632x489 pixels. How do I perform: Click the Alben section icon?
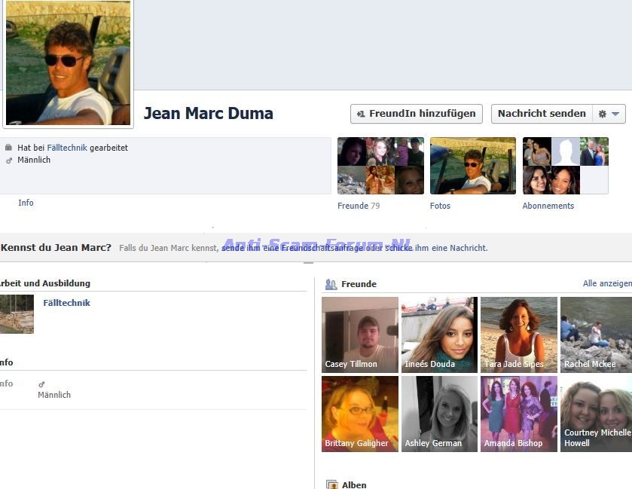point(331,484)
